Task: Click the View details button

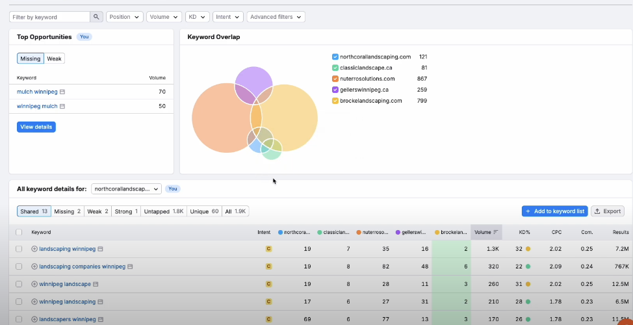Action: pos(36,127)
